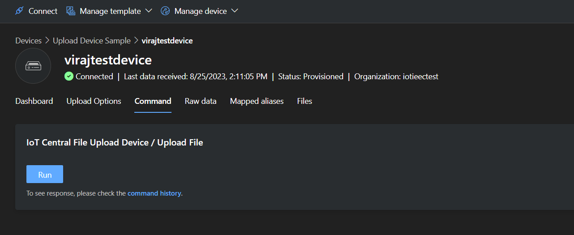Click the Organization: iotieectest text

pos(396,77)
